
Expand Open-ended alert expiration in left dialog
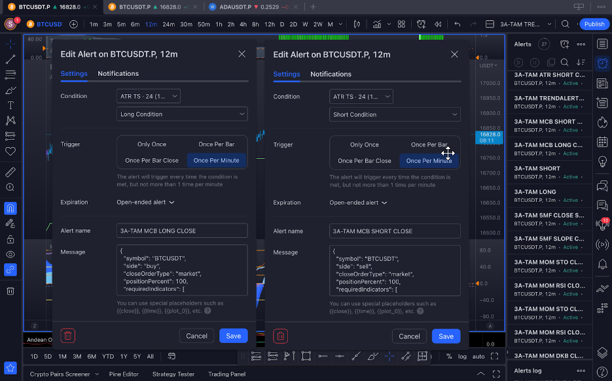145,202
